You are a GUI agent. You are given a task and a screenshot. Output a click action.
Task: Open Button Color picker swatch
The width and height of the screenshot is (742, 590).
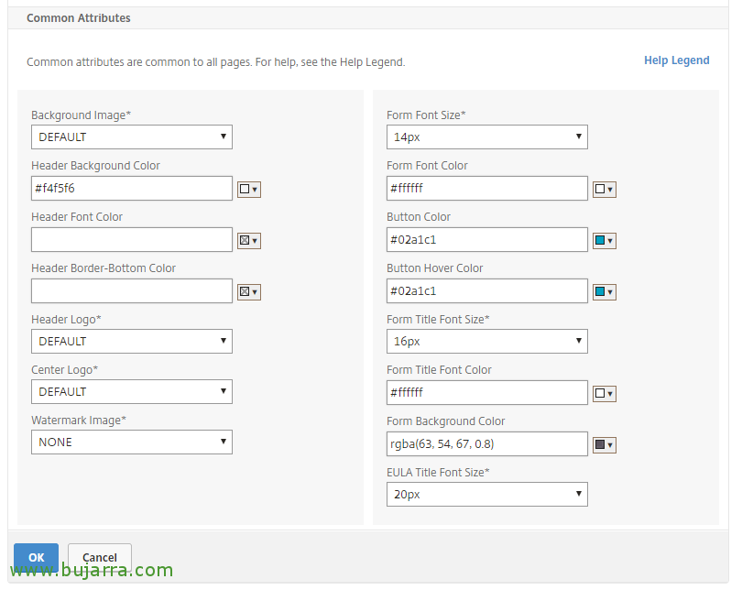[605, 240]
